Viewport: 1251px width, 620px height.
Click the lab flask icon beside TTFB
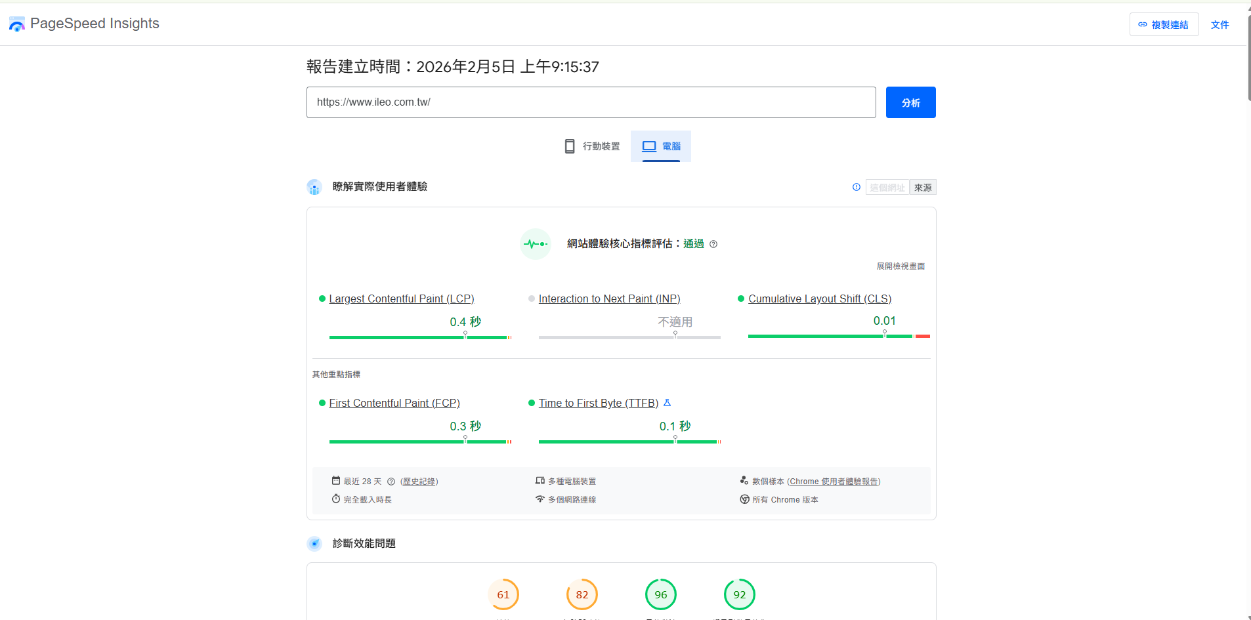pos(668,403)
